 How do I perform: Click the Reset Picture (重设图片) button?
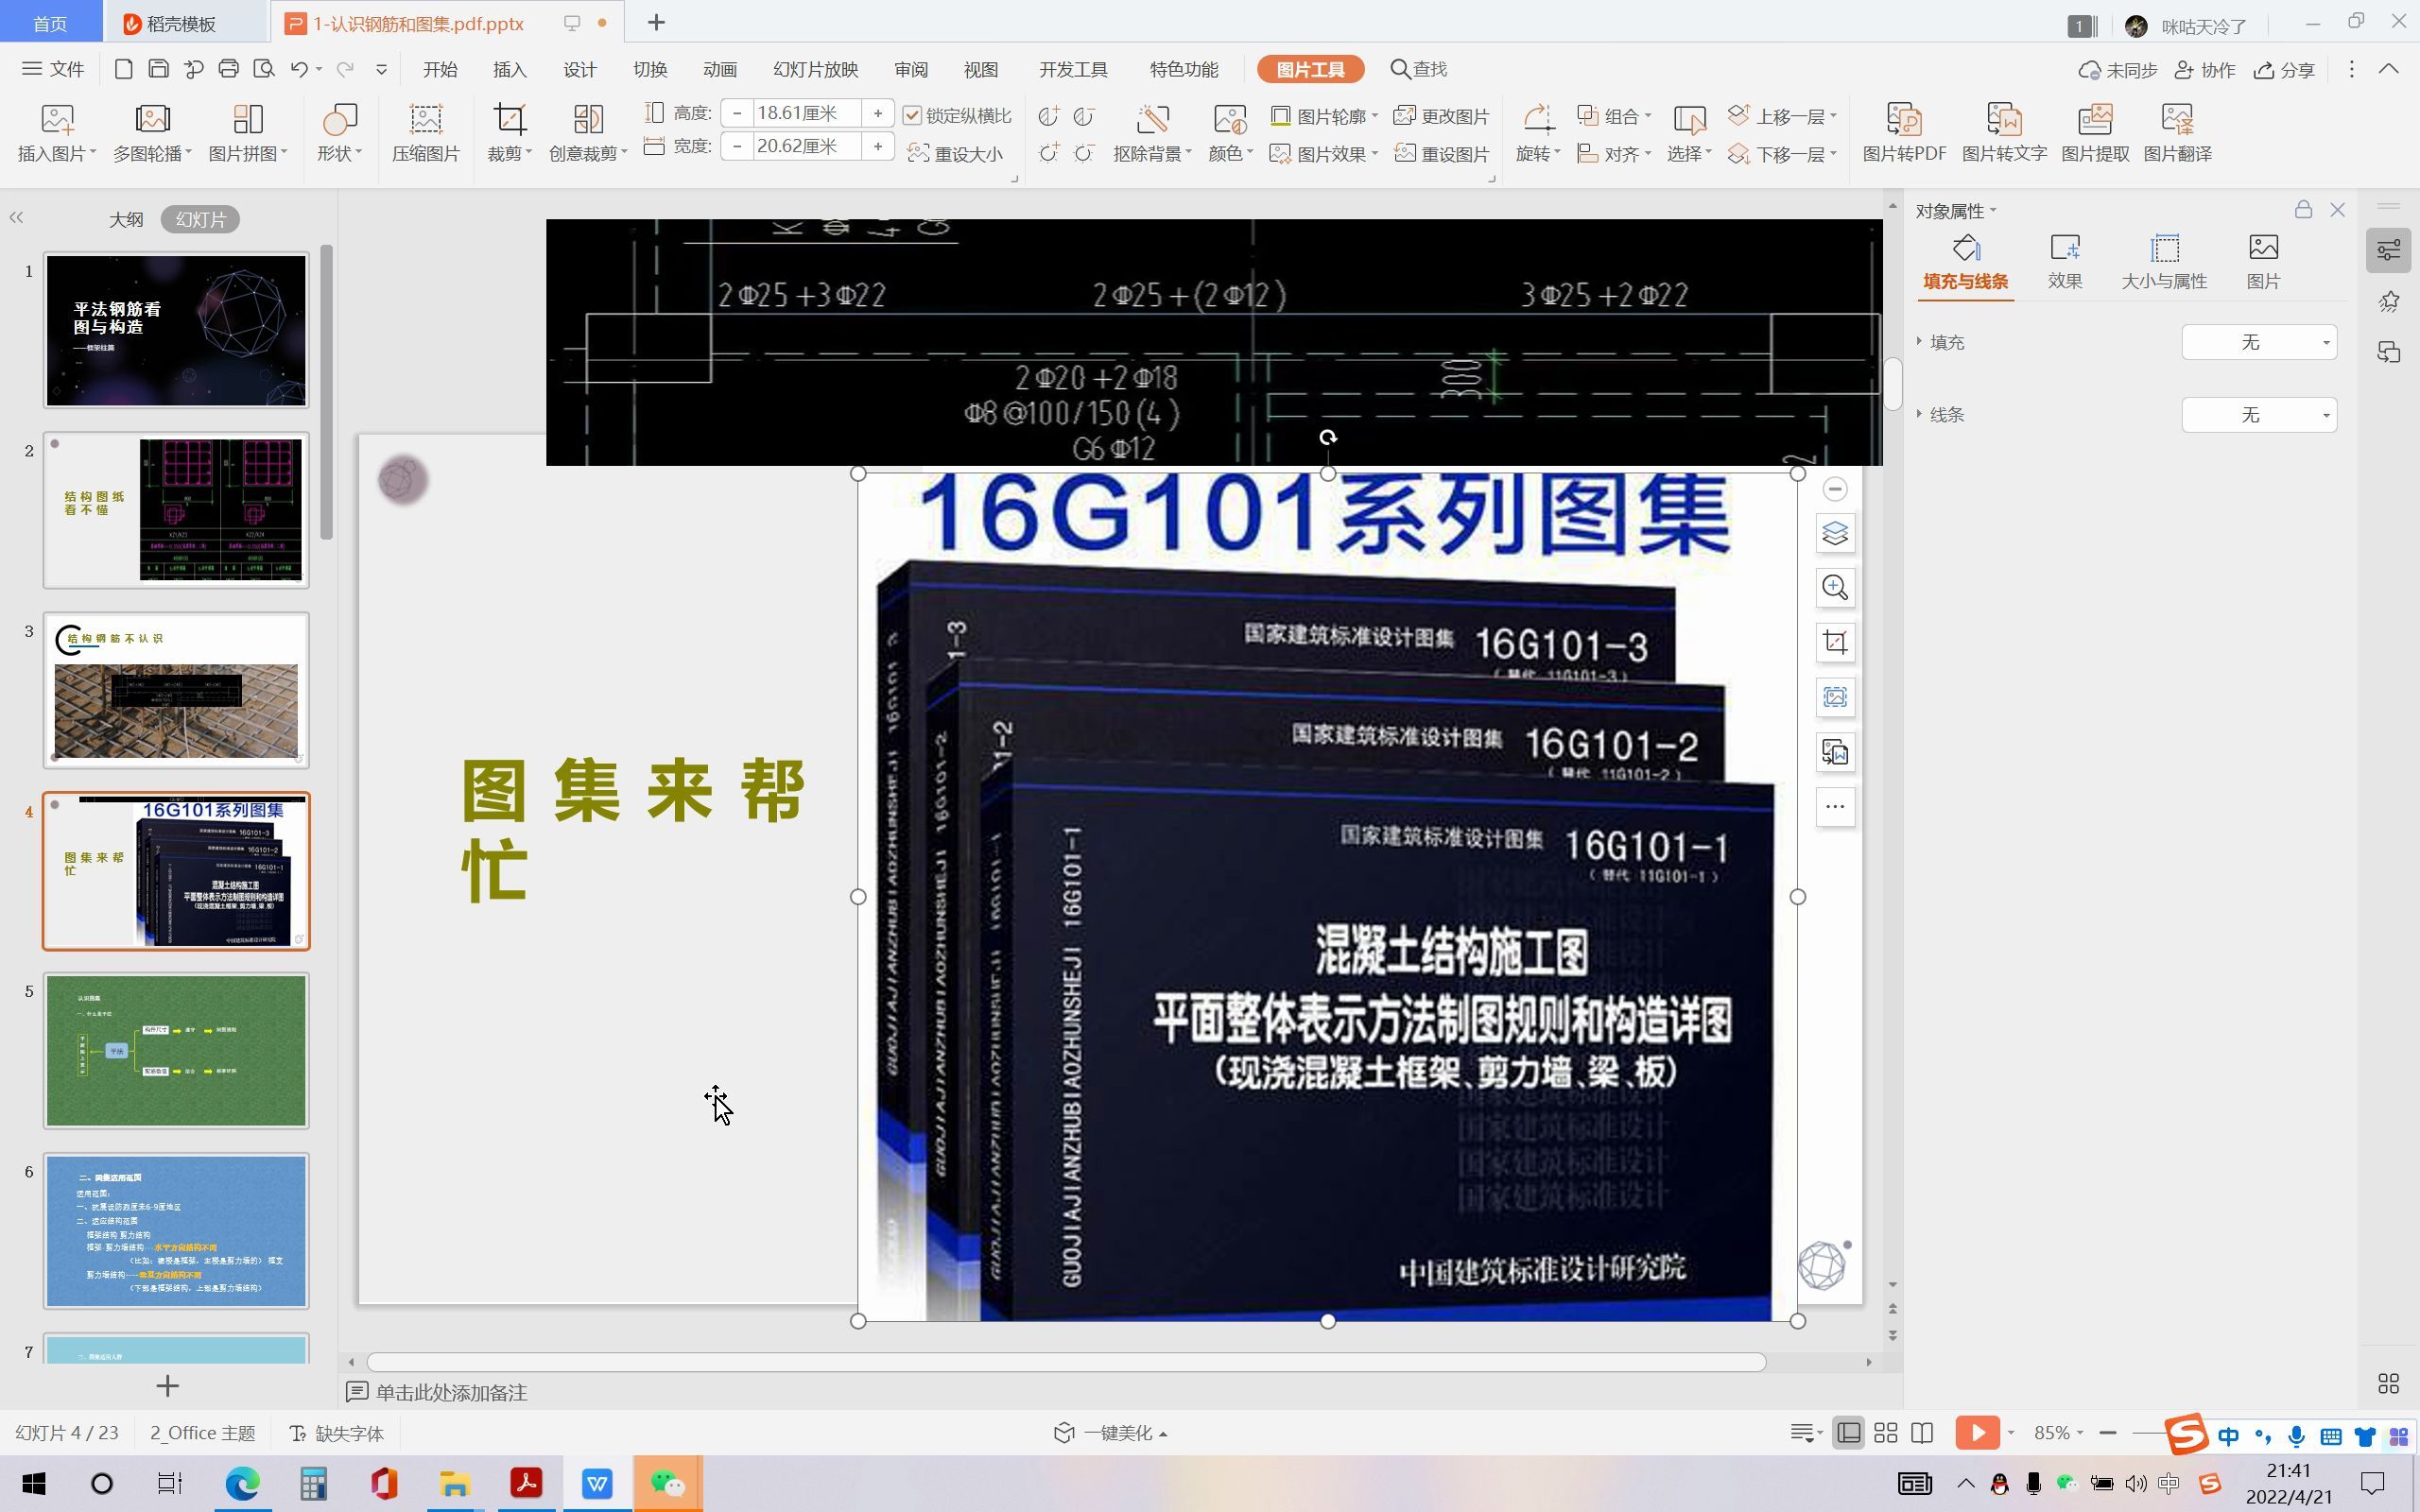pyautogui.click(x=1442, y=153)
